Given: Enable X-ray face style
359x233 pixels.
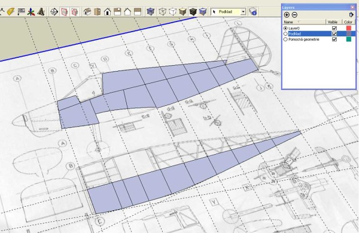Looking at the screenshot, I should (150, 11).
